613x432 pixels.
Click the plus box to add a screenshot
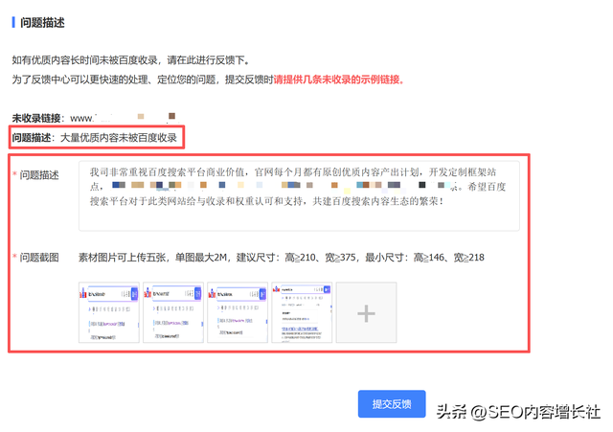[366, 313]
